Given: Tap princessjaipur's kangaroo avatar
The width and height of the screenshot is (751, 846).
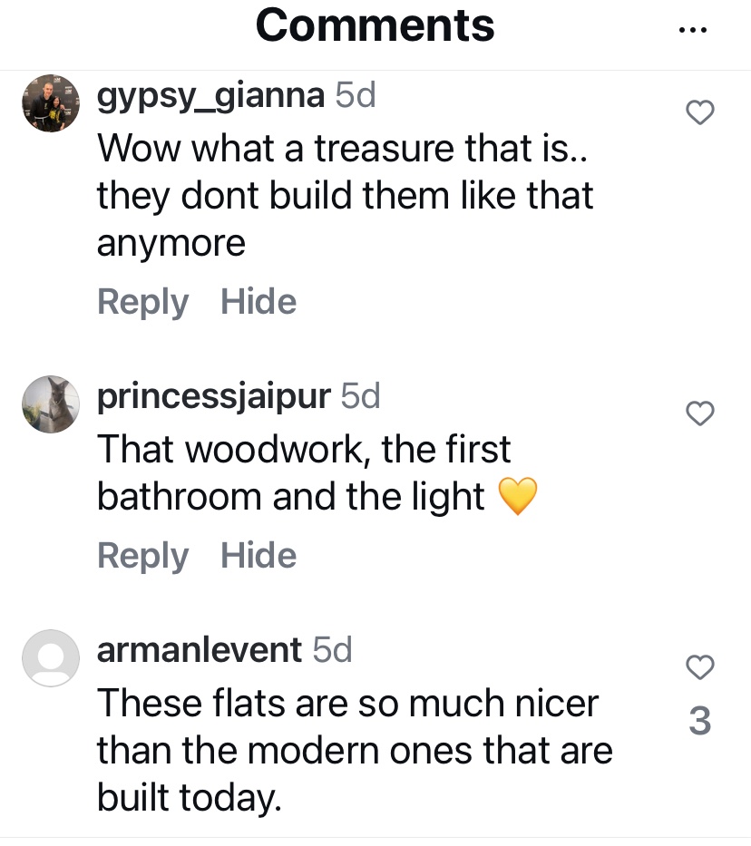Looking at the screenshot, I should [51, 404].
